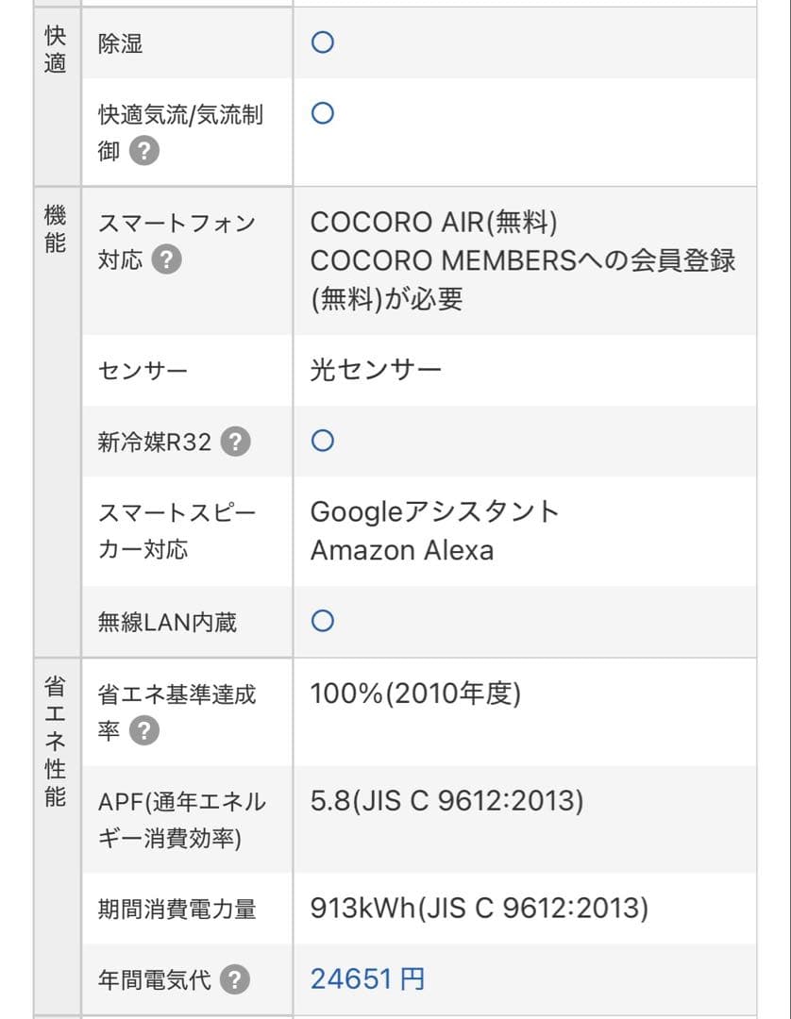
Task: Click help icon next to 快適気流/気流制御
Action: pos(143,151)
